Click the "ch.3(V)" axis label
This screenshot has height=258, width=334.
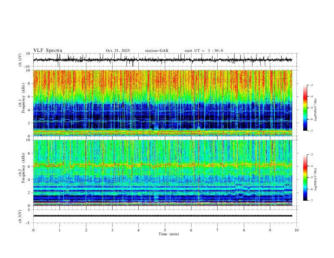tap(20, 216)
